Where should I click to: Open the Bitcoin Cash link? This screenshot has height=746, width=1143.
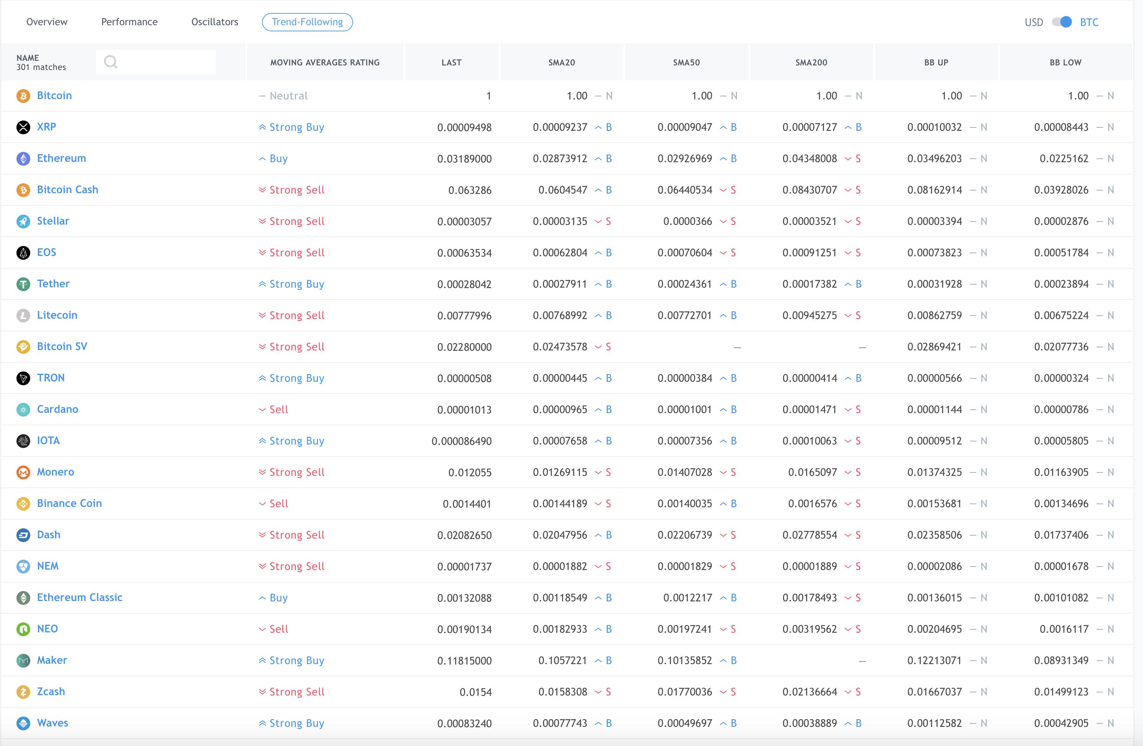(x=68, y=190)
